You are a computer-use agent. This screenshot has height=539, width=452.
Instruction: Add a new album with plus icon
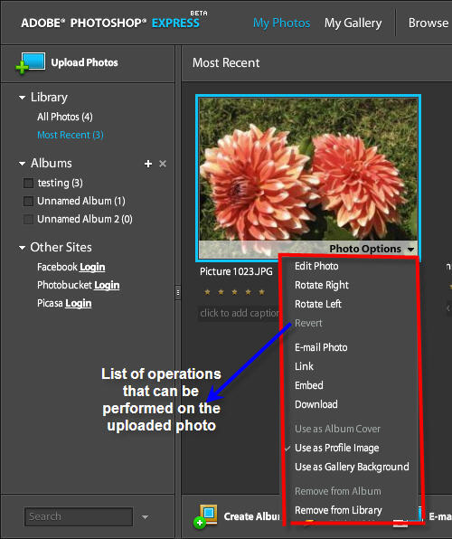pyautogui.click(x=148, y=164)
